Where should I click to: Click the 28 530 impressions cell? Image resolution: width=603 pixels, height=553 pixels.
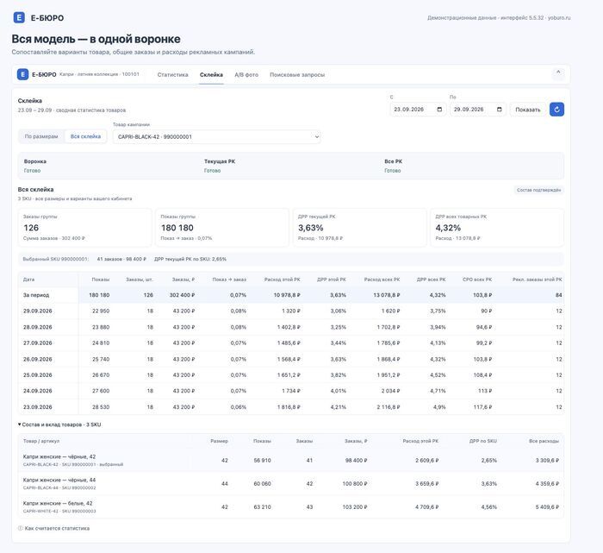[101, 406]
